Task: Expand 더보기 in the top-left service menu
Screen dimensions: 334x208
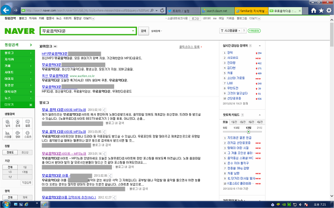Action: click(89, 18)
